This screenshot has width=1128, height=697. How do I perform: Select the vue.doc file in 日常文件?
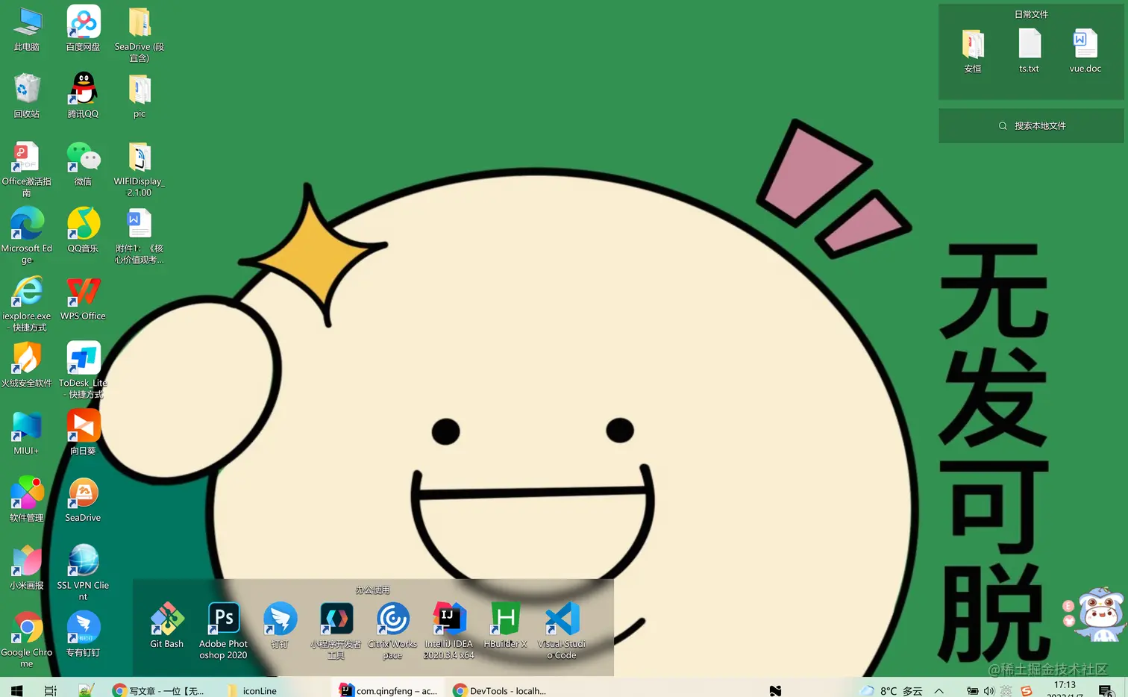pyautogui.click(x=1085, y=45)
